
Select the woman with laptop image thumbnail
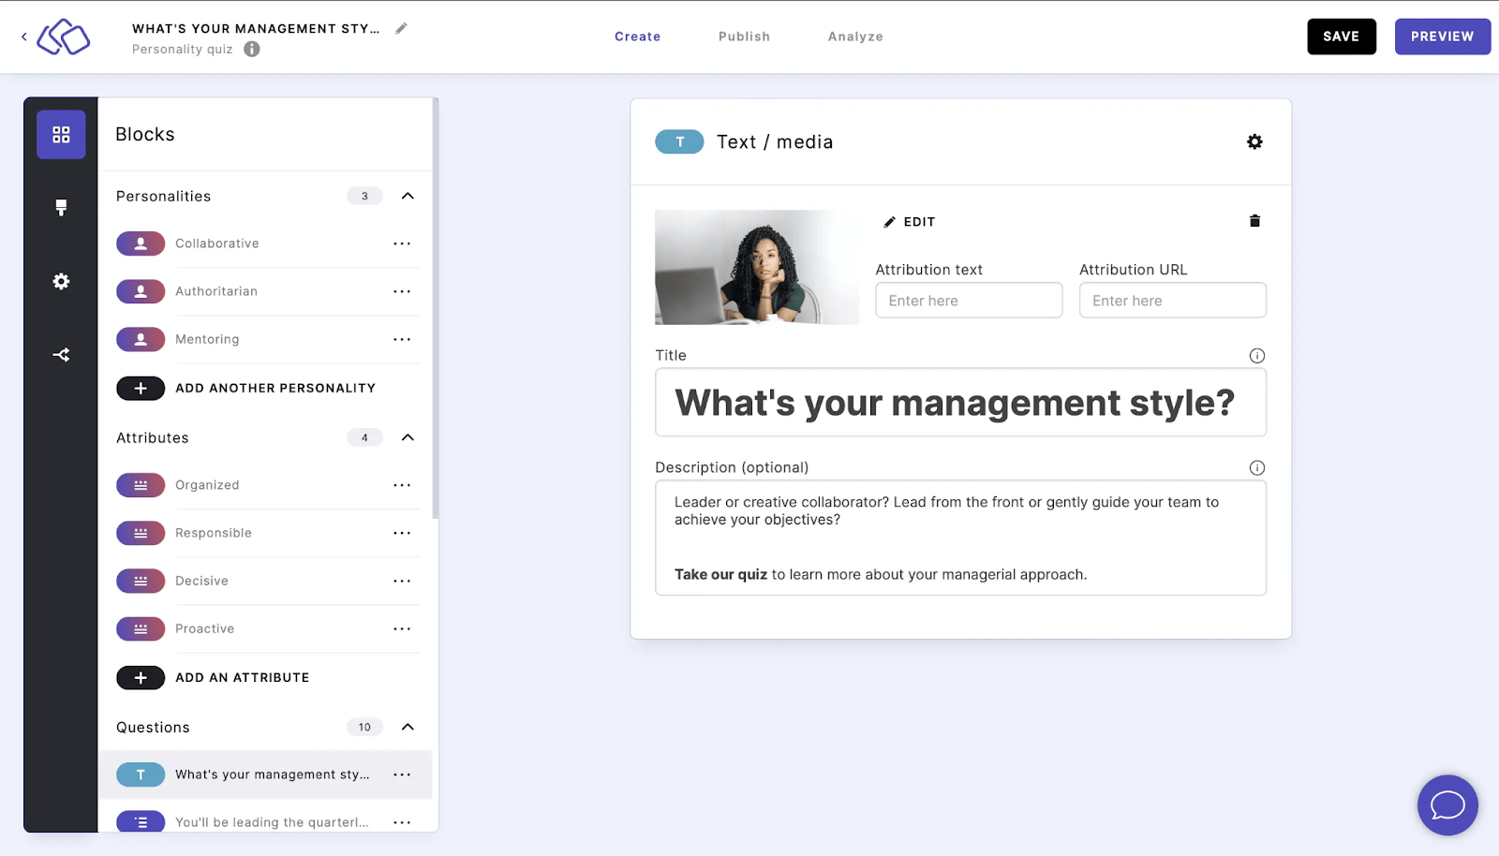pyautogui.click(x=757, y=267)
